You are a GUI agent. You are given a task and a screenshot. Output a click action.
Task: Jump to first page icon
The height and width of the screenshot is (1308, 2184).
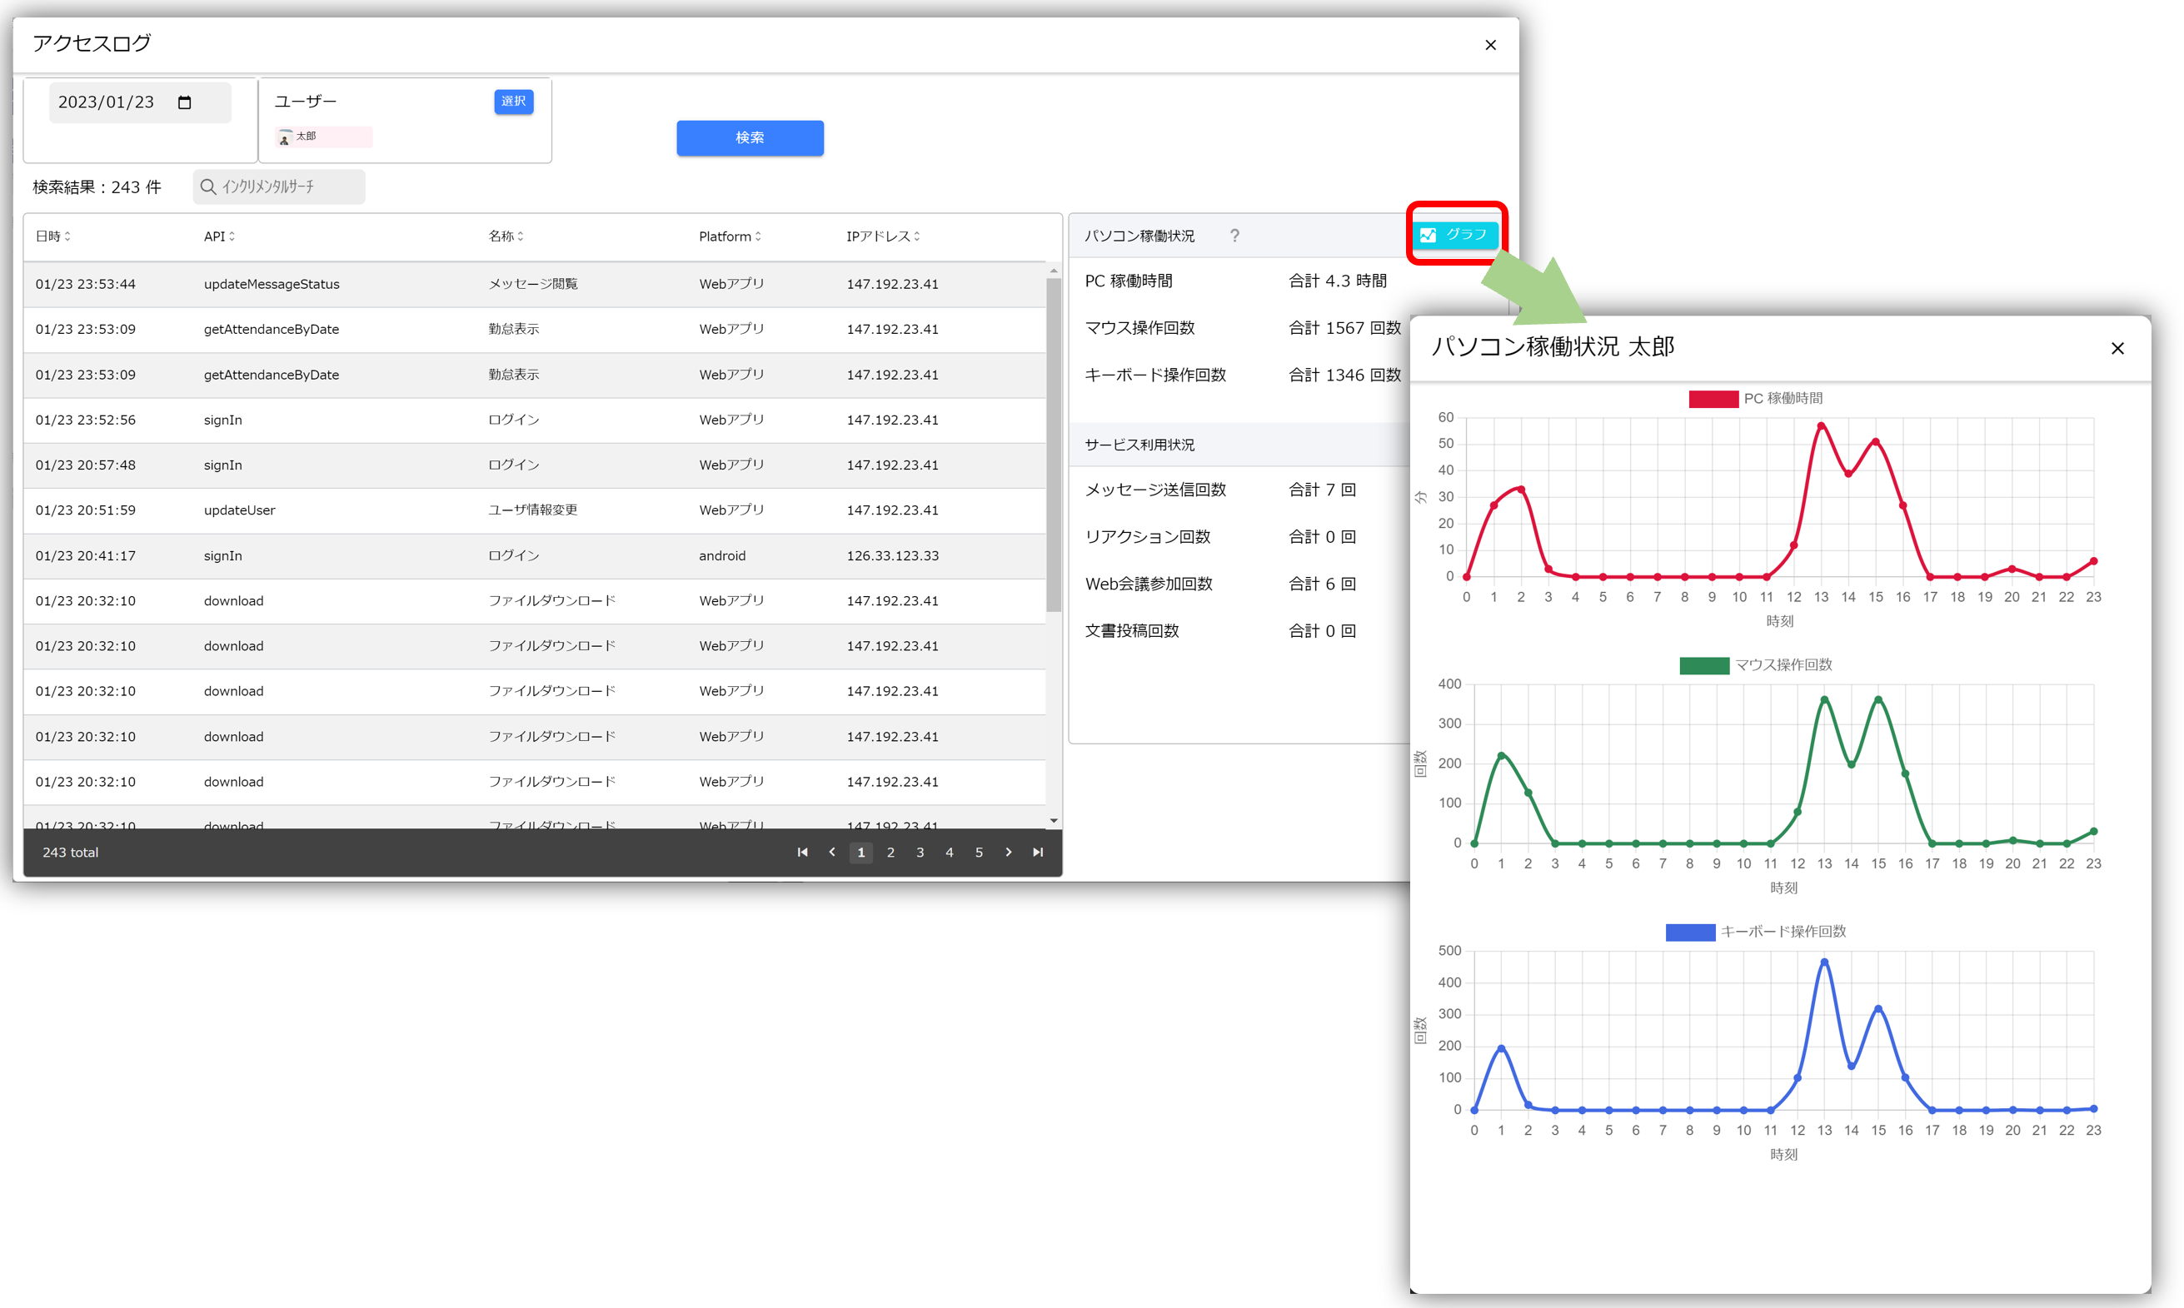coord(802,853)
